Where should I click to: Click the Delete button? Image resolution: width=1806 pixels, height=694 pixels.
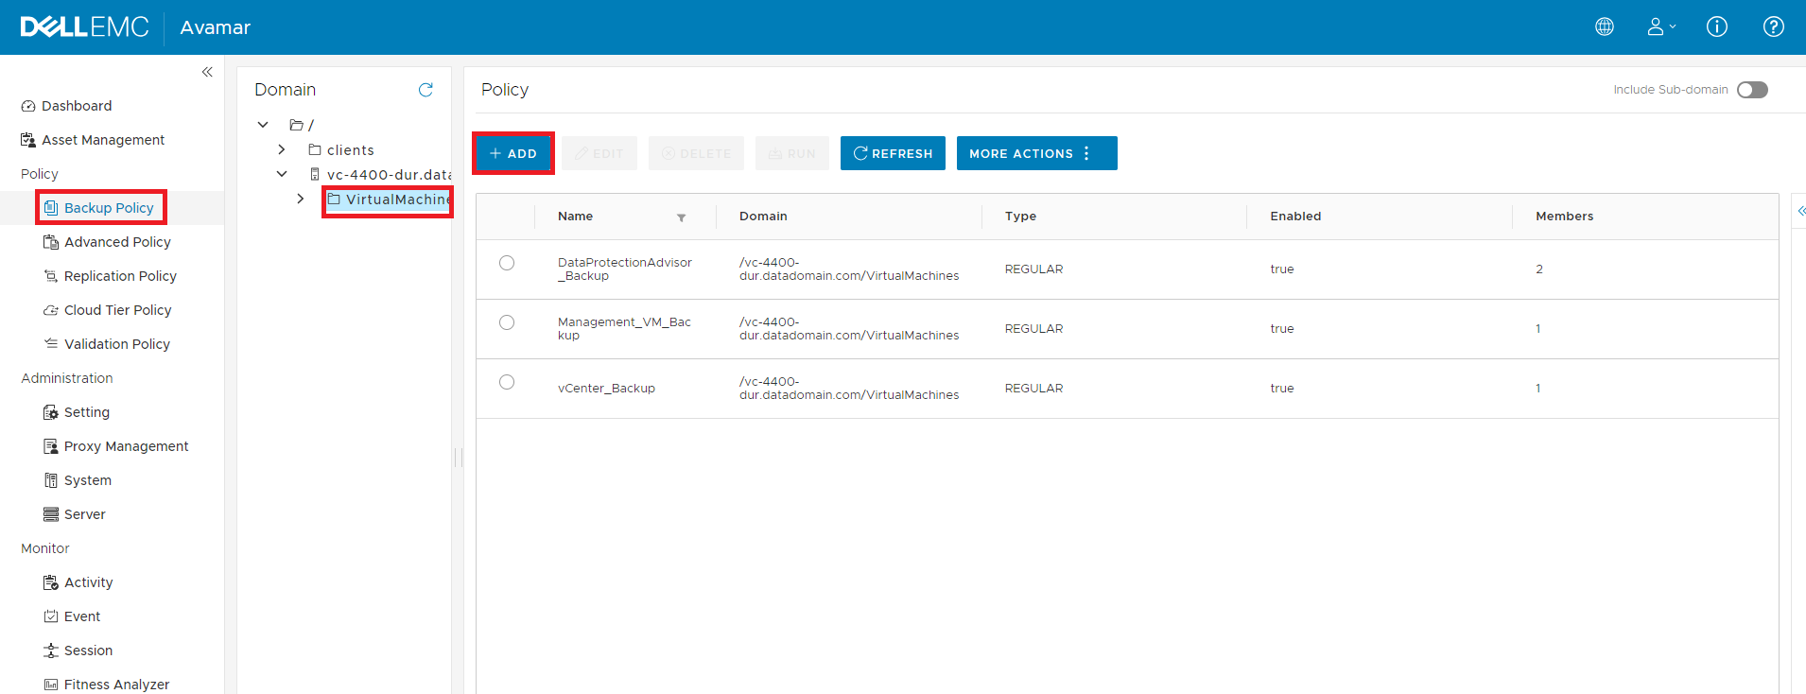click(696, 153)
